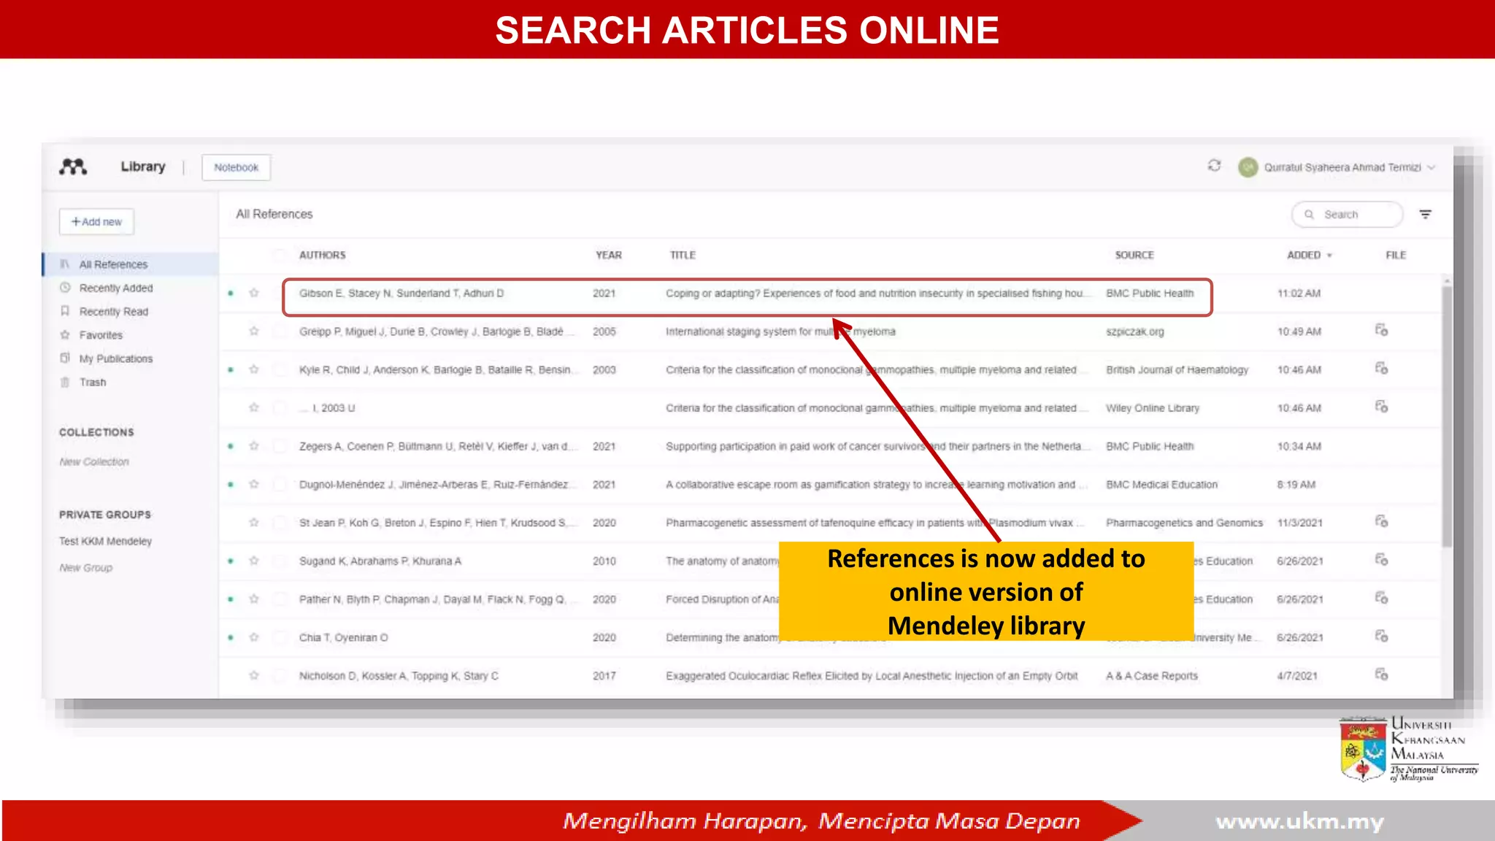Open file icon for Sugand K 2010 row

pos(1381,559)
